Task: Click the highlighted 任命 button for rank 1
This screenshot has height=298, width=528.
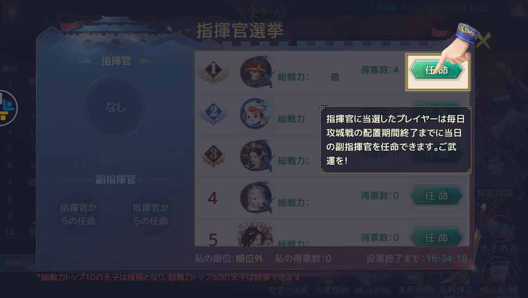Action: coord(437,70)
